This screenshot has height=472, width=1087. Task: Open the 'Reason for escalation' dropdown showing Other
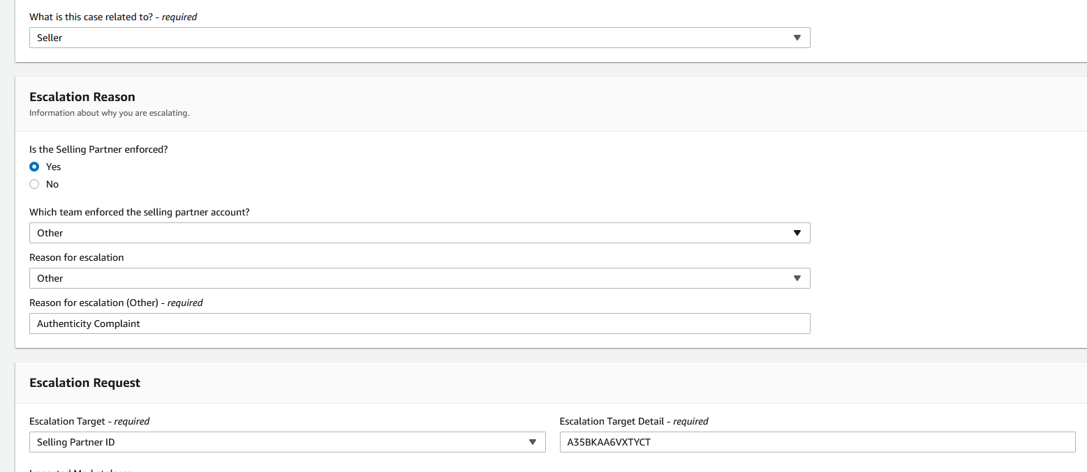click(x=419, y=278)
